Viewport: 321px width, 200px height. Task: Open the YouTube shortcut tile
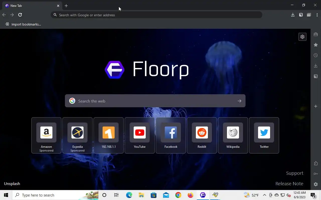click(x=140, y=135)
